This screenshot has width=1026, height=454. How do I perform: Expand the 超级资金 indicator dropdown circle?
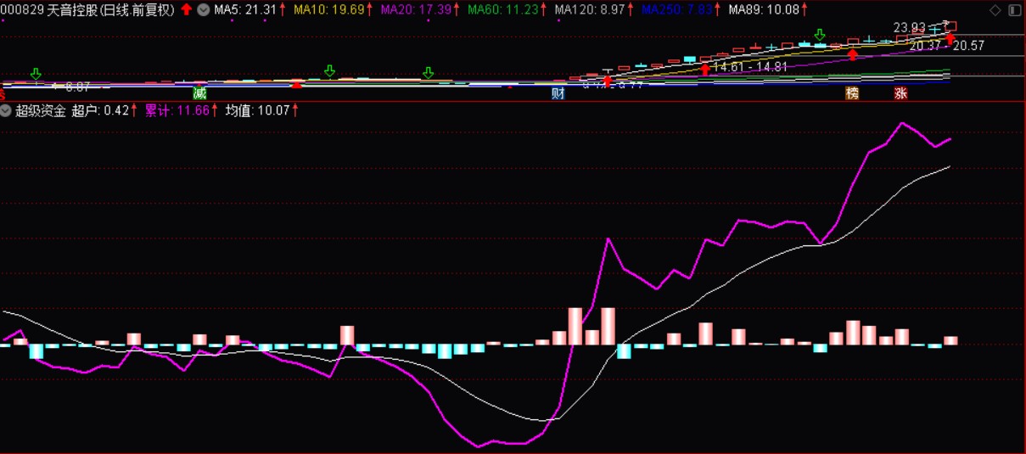tap(7, 110)
